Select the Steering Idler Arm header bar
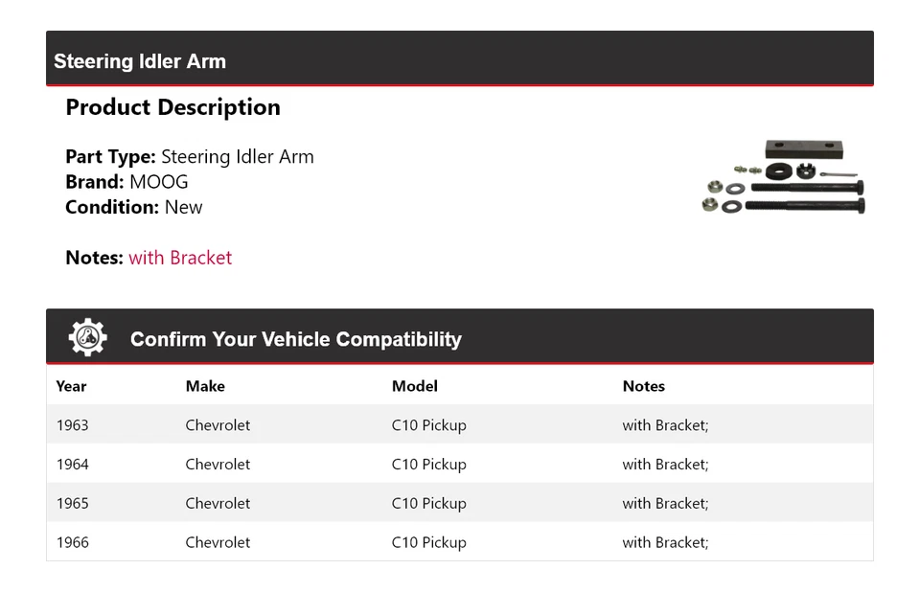 click(459, 58)
